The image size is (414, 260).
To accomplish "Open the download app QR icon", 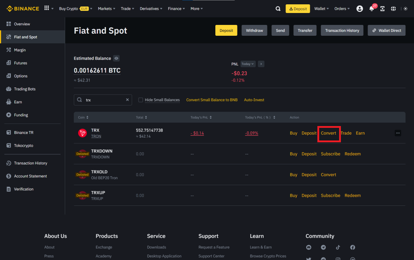I will (382, 9).
